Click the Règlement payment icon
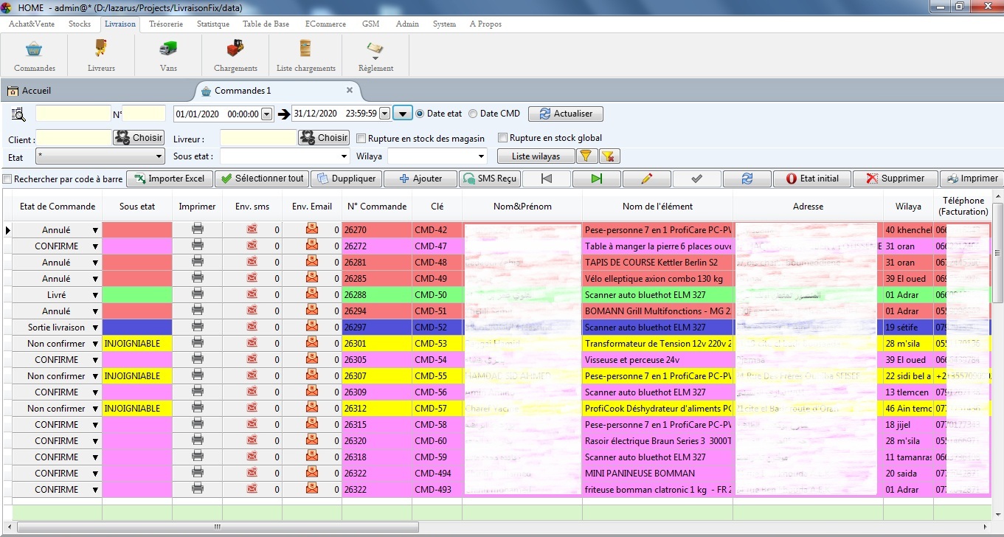1004x537 pixels. (x=375, y=49)
